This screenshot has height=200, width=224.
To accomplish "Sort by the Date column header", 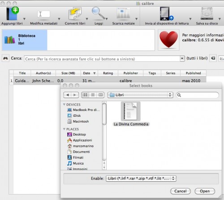I will (89, 73).
